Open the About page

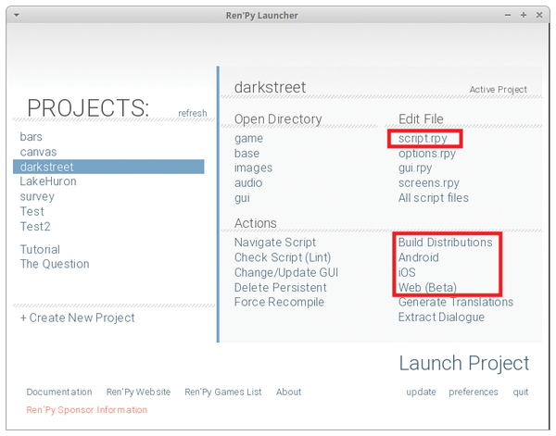(288, 392)
